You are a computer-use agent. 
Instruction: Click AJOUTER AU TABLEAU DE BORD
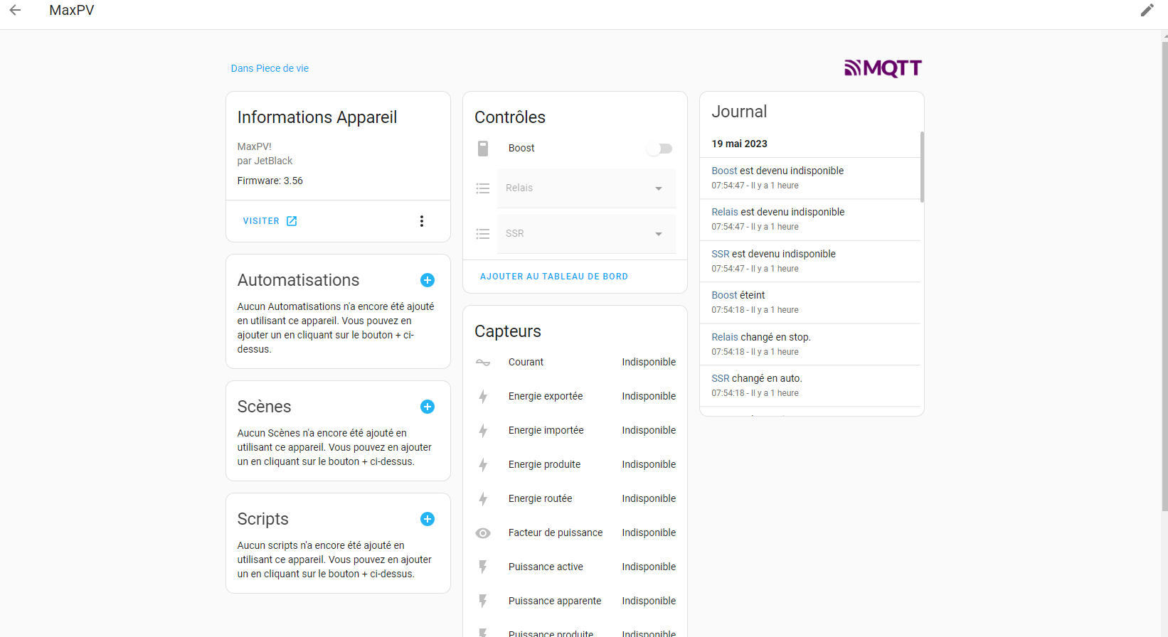553,277
